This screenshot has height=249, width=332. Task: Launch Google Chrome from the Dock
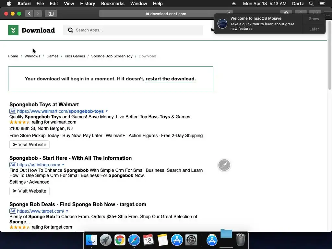[x=120, y=240]
